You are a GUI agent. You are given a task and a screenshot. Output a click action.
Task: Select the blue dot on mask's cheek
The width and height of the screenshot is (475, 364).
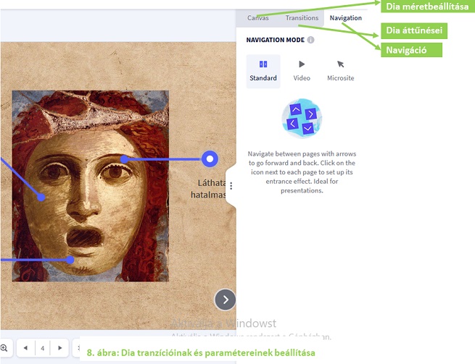click(41, 198)
